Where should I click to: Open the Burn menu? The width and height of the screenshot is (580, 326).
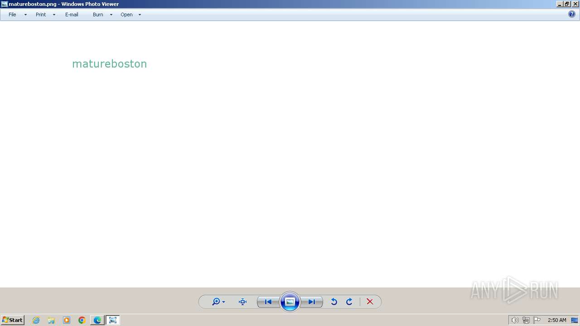[98, 14]
